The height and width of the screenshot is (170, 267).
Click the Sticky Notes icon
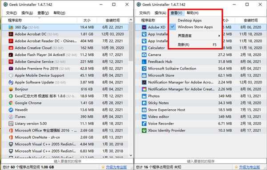pos(144,103)
